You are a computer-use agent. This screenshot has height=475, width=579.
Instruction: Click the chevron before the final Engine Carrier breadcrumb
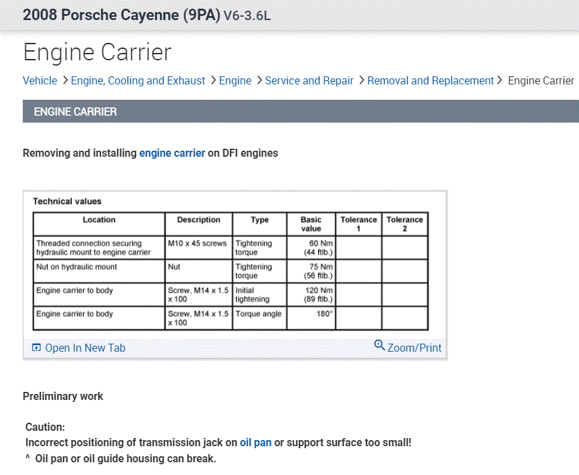[x=499, y=80]
